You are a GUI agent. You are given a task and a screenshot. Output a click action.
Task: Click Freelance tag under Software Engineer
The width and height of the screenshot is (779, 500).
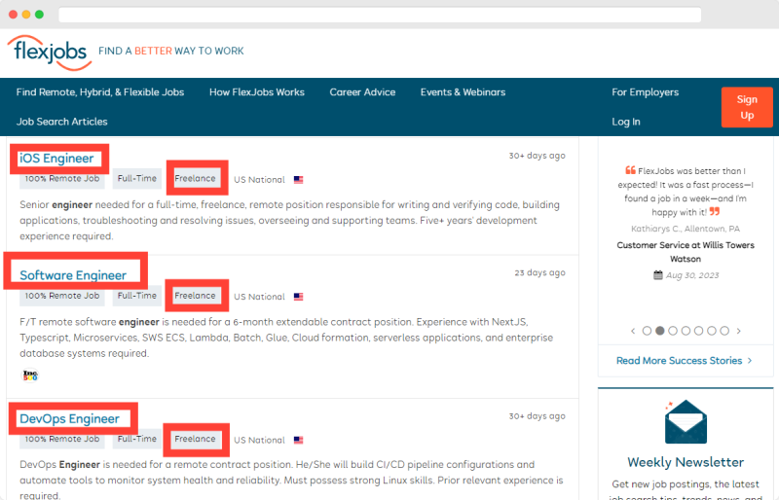196,296
